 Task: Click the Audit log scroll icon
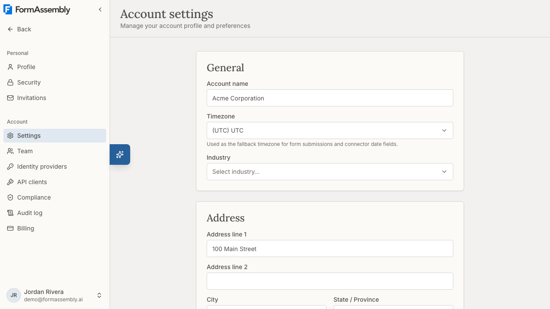(10, 213)
